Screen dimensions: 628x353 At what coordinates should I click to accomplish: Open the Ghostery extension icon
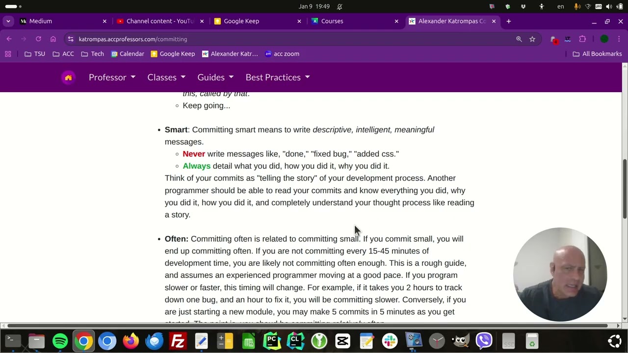tap(554, 39)
